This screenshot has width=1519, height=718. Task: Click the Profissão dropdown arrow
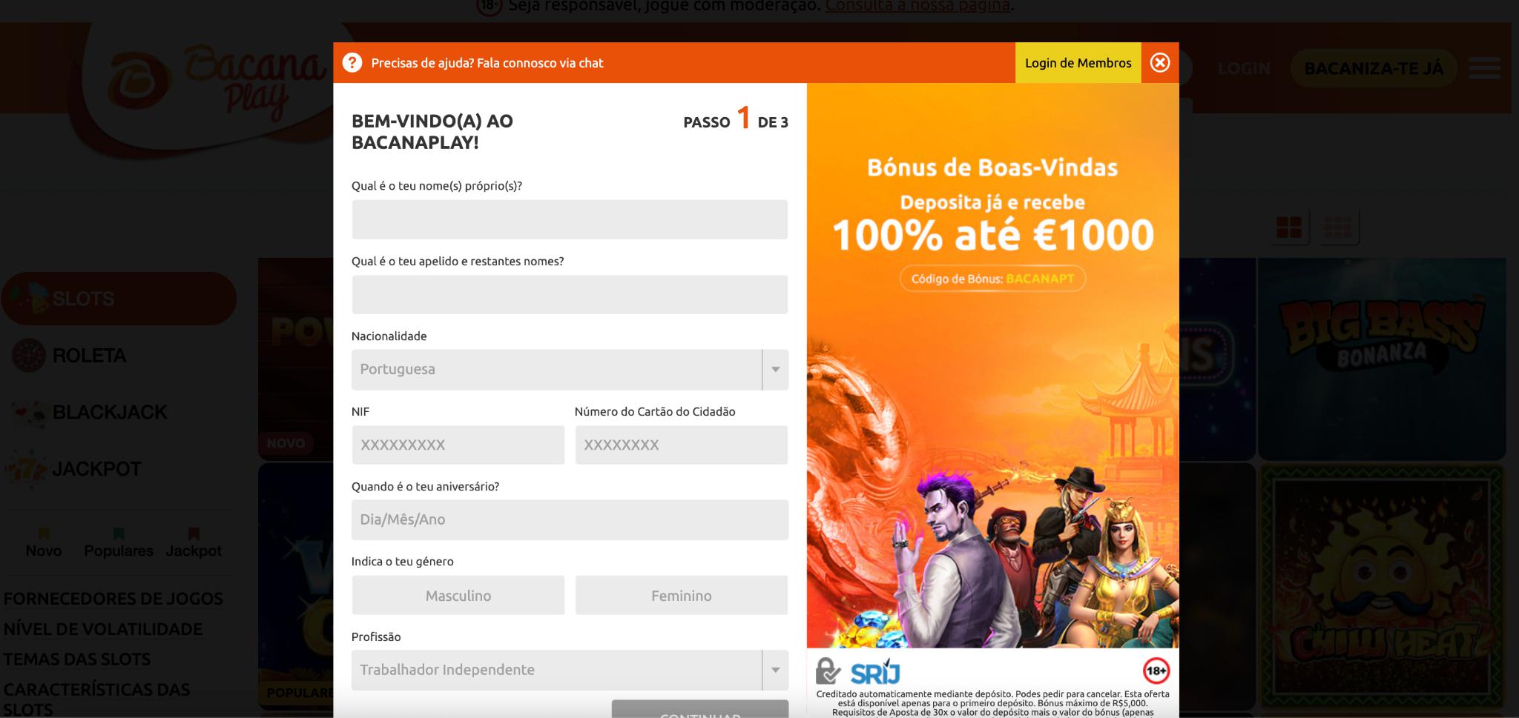775,670
